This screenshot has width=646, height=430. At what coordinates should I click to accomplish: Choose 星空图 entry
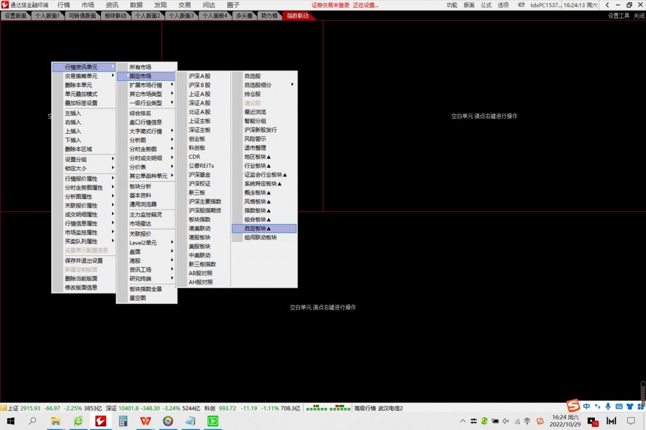pos(147,298)
